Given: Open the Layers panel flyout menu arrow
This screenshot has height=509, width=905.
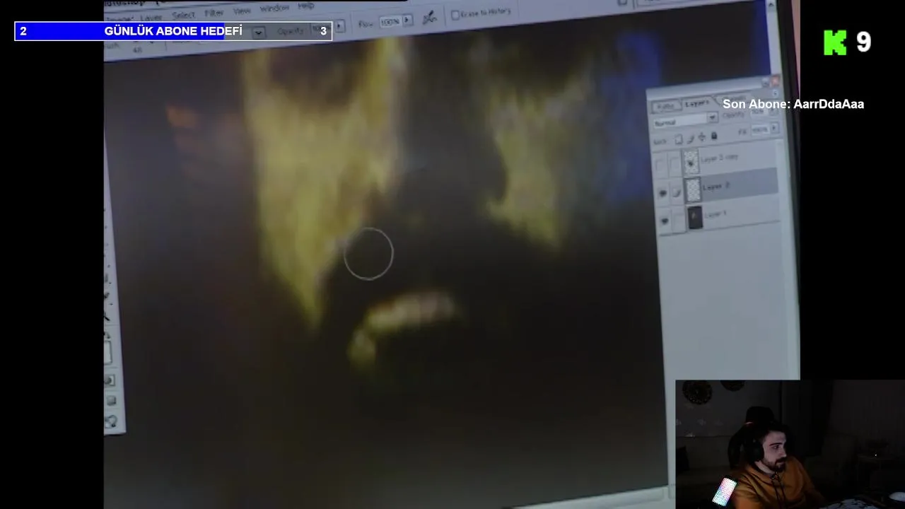Looking at the screenshot, I should click(775, 94).
